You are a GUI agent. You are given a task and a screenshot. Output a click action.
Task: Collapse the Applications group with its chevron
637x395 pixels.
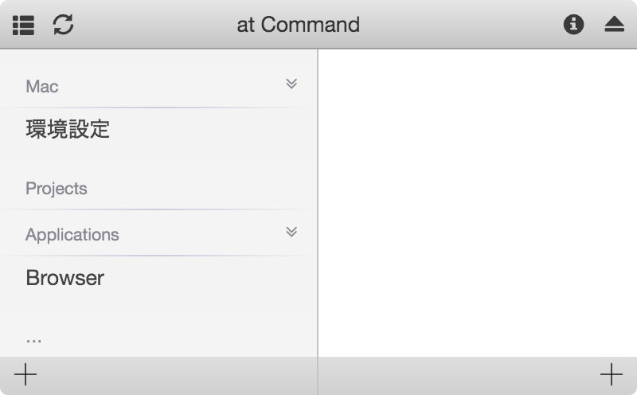click(x=291, y=232)
